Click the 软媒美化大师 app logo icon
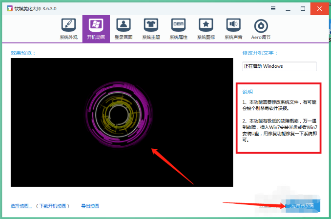 (9, 8)
